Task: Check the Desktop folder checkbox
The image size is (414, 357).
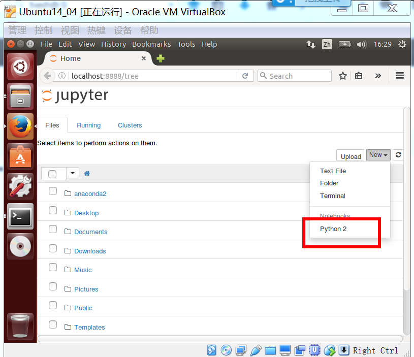Action: pyautogui.click(x=53, y=210)
